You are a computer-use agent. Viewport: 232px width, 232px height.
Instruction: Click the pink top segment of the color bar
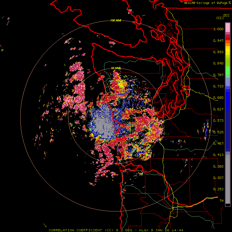pyautogui.click(x=228, y=27)
